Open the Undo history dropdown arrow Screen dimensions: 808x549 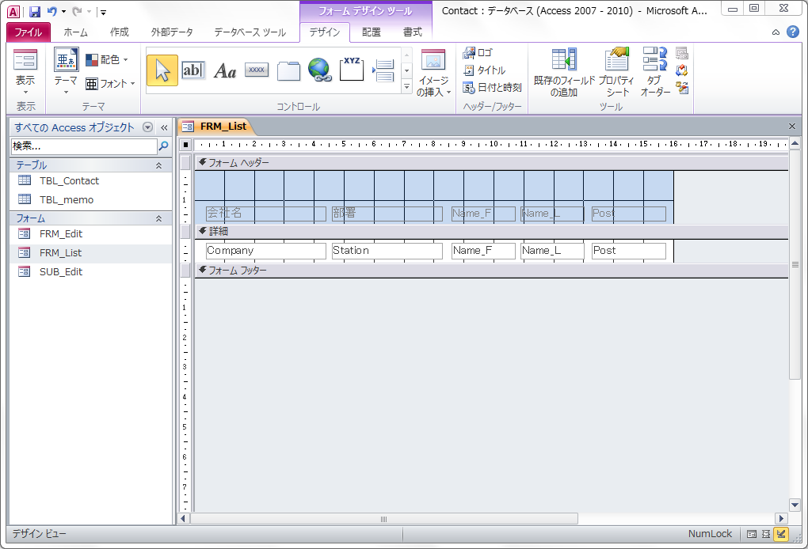63,11
